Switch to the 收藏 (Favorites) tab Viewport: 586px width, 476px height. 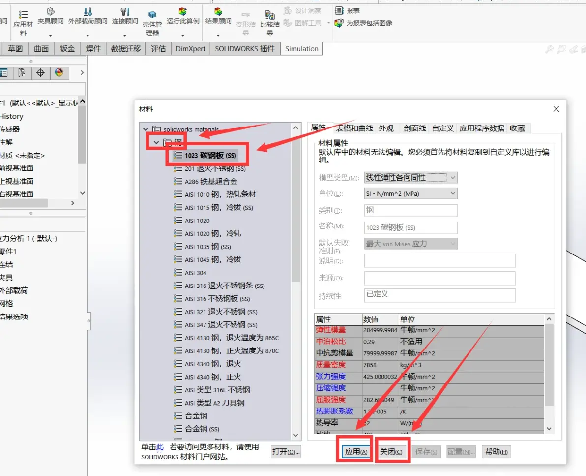pos(518,128)
